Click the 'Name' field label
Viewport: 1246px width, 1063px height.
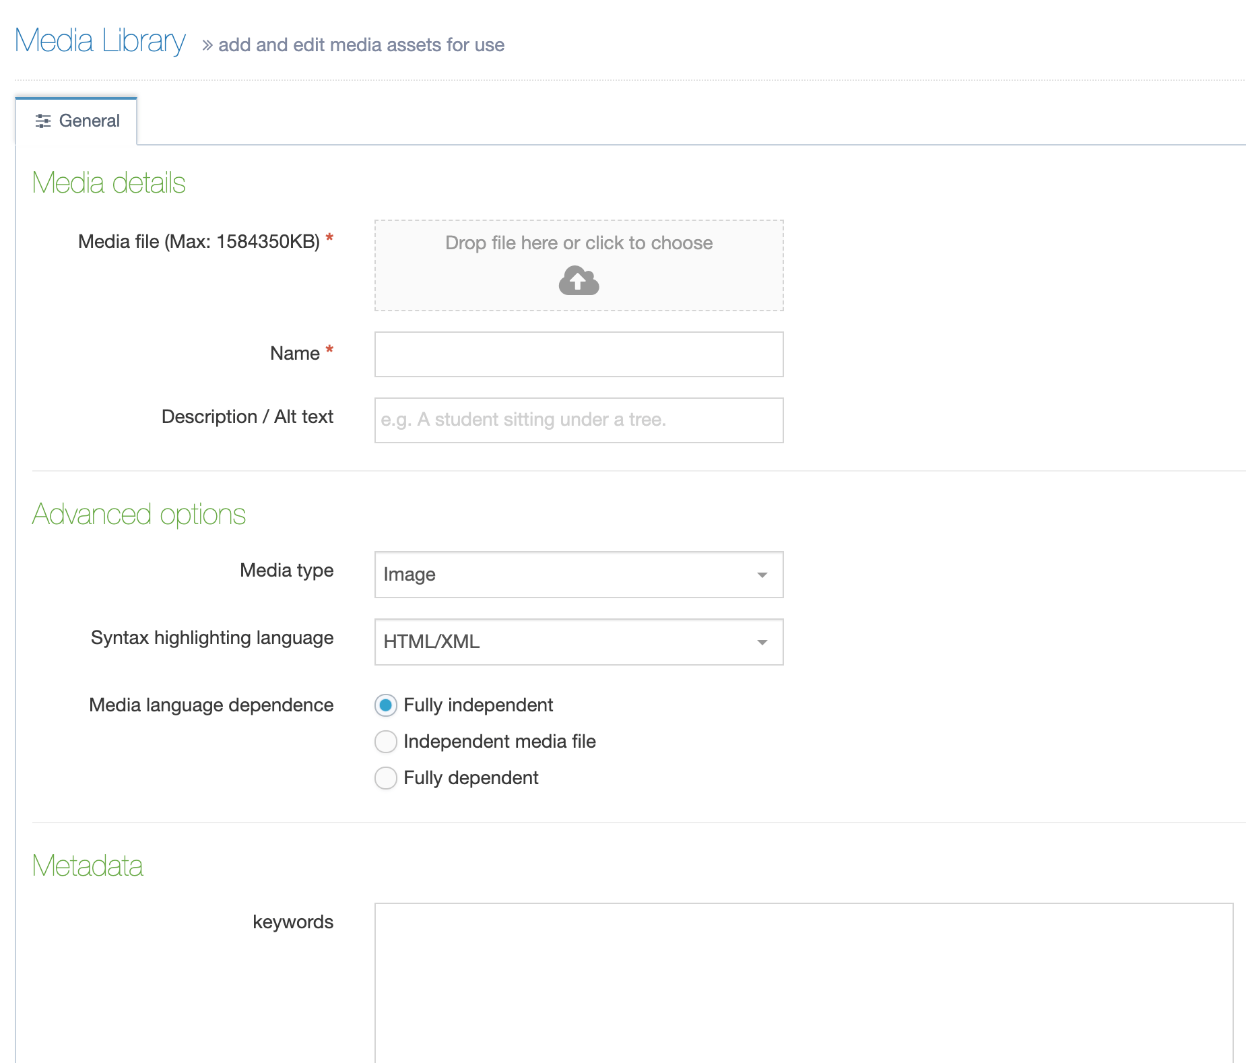[294, 354]
